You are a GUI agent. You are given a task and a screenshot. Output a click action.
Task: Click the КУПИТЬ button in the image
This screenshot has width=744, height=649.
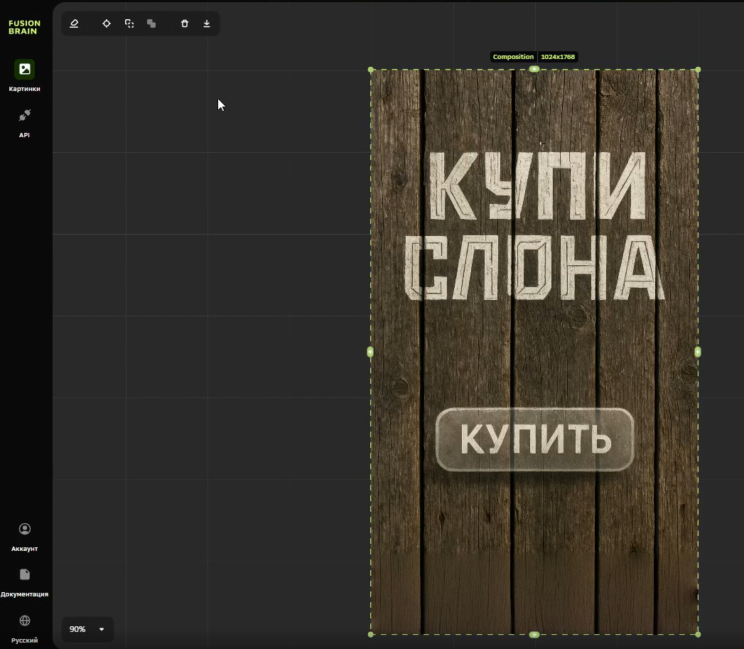(534, 439)
